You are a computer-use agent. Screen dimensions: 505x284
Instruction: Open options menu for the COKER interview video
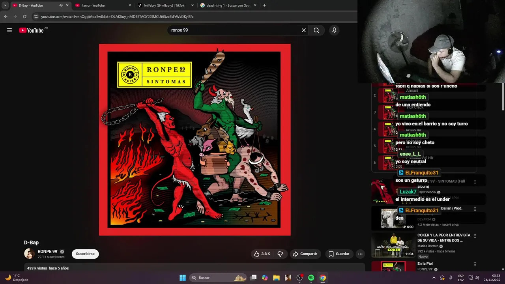[x=475, y=236]
